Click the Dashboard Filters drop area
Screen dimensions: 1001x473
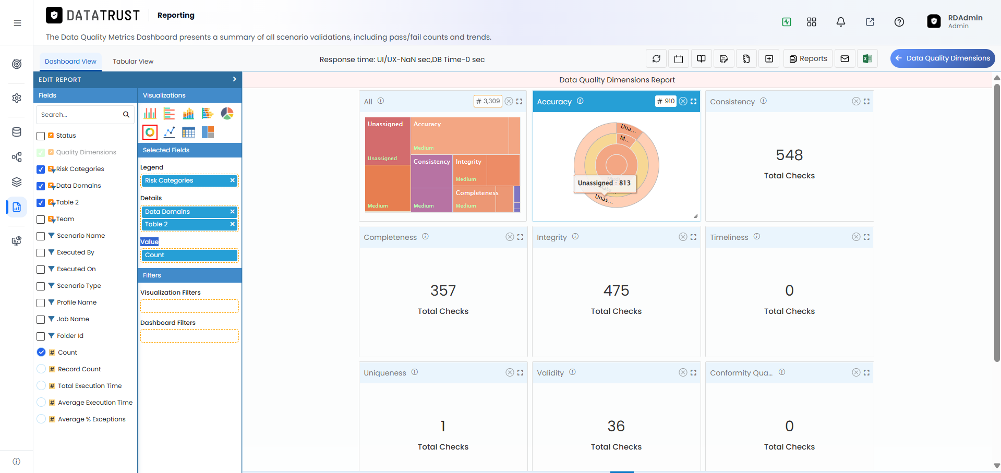(x=189, y=336)
